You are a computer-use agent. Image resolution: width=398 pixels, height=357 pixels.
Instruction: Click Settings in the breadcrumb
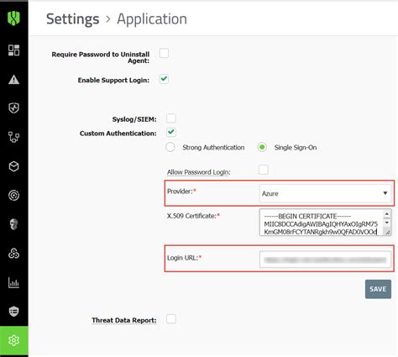(x=73, y=19)
